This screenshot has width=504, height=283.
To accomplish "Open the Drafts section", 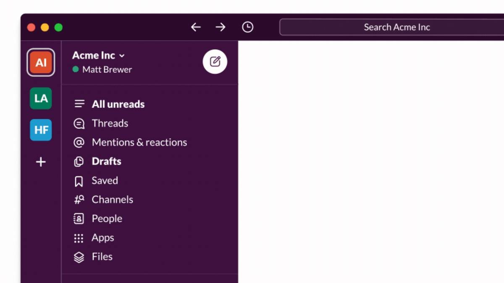I will [x=106, y=161].
